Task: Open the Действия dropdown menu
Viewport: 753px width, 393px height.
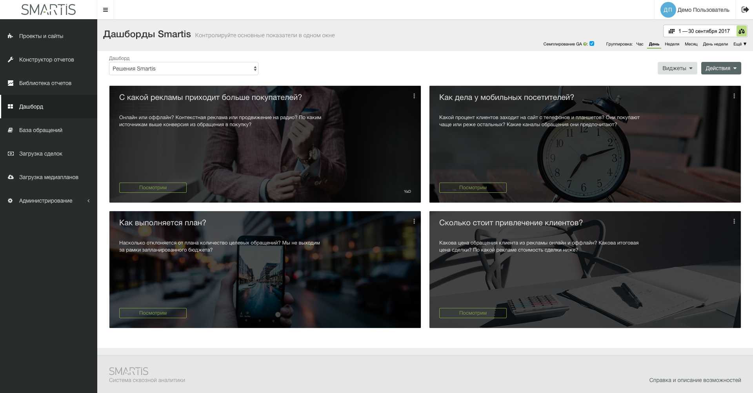Action: [x=721, y=68]
